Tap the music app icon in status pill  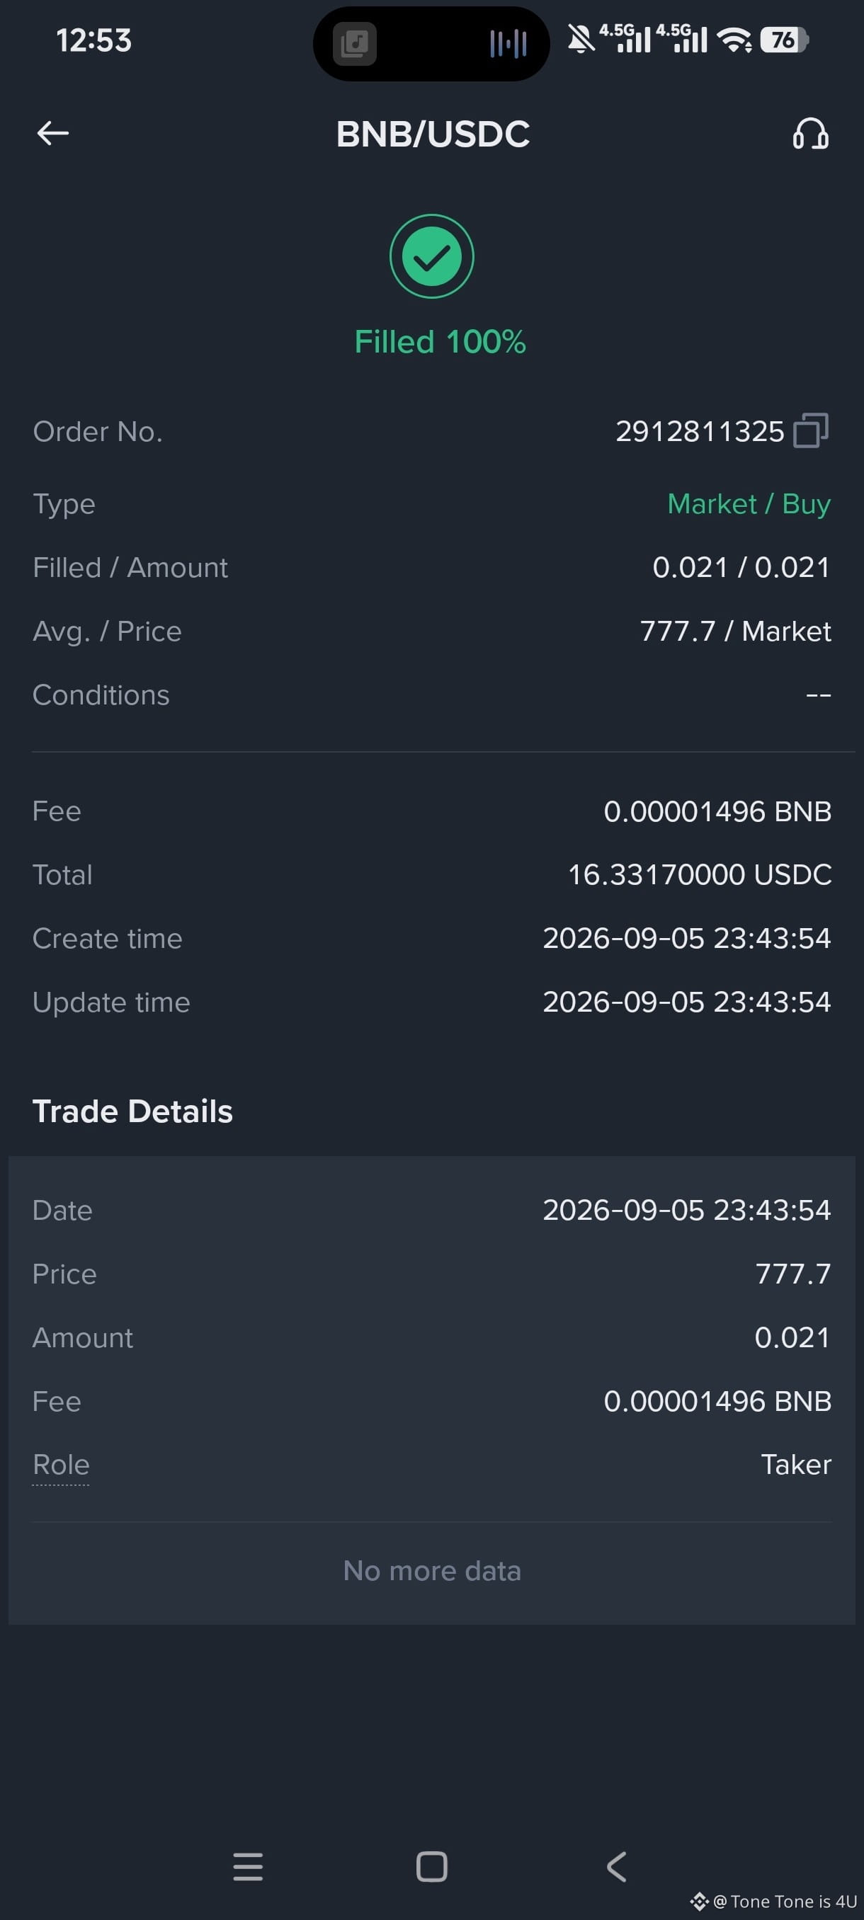(354, 43)
